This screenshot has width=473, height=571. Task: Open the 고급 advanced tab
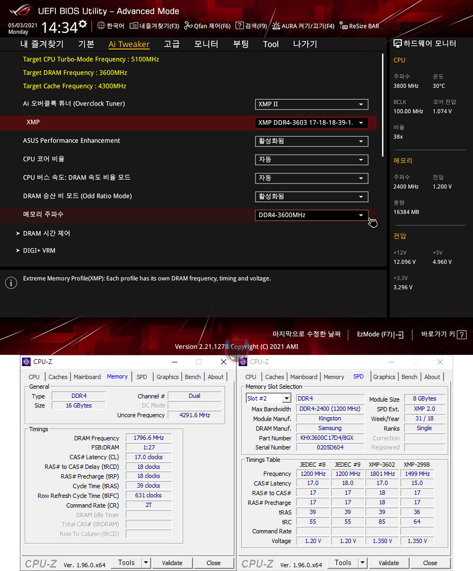click(x=171, y=44)
